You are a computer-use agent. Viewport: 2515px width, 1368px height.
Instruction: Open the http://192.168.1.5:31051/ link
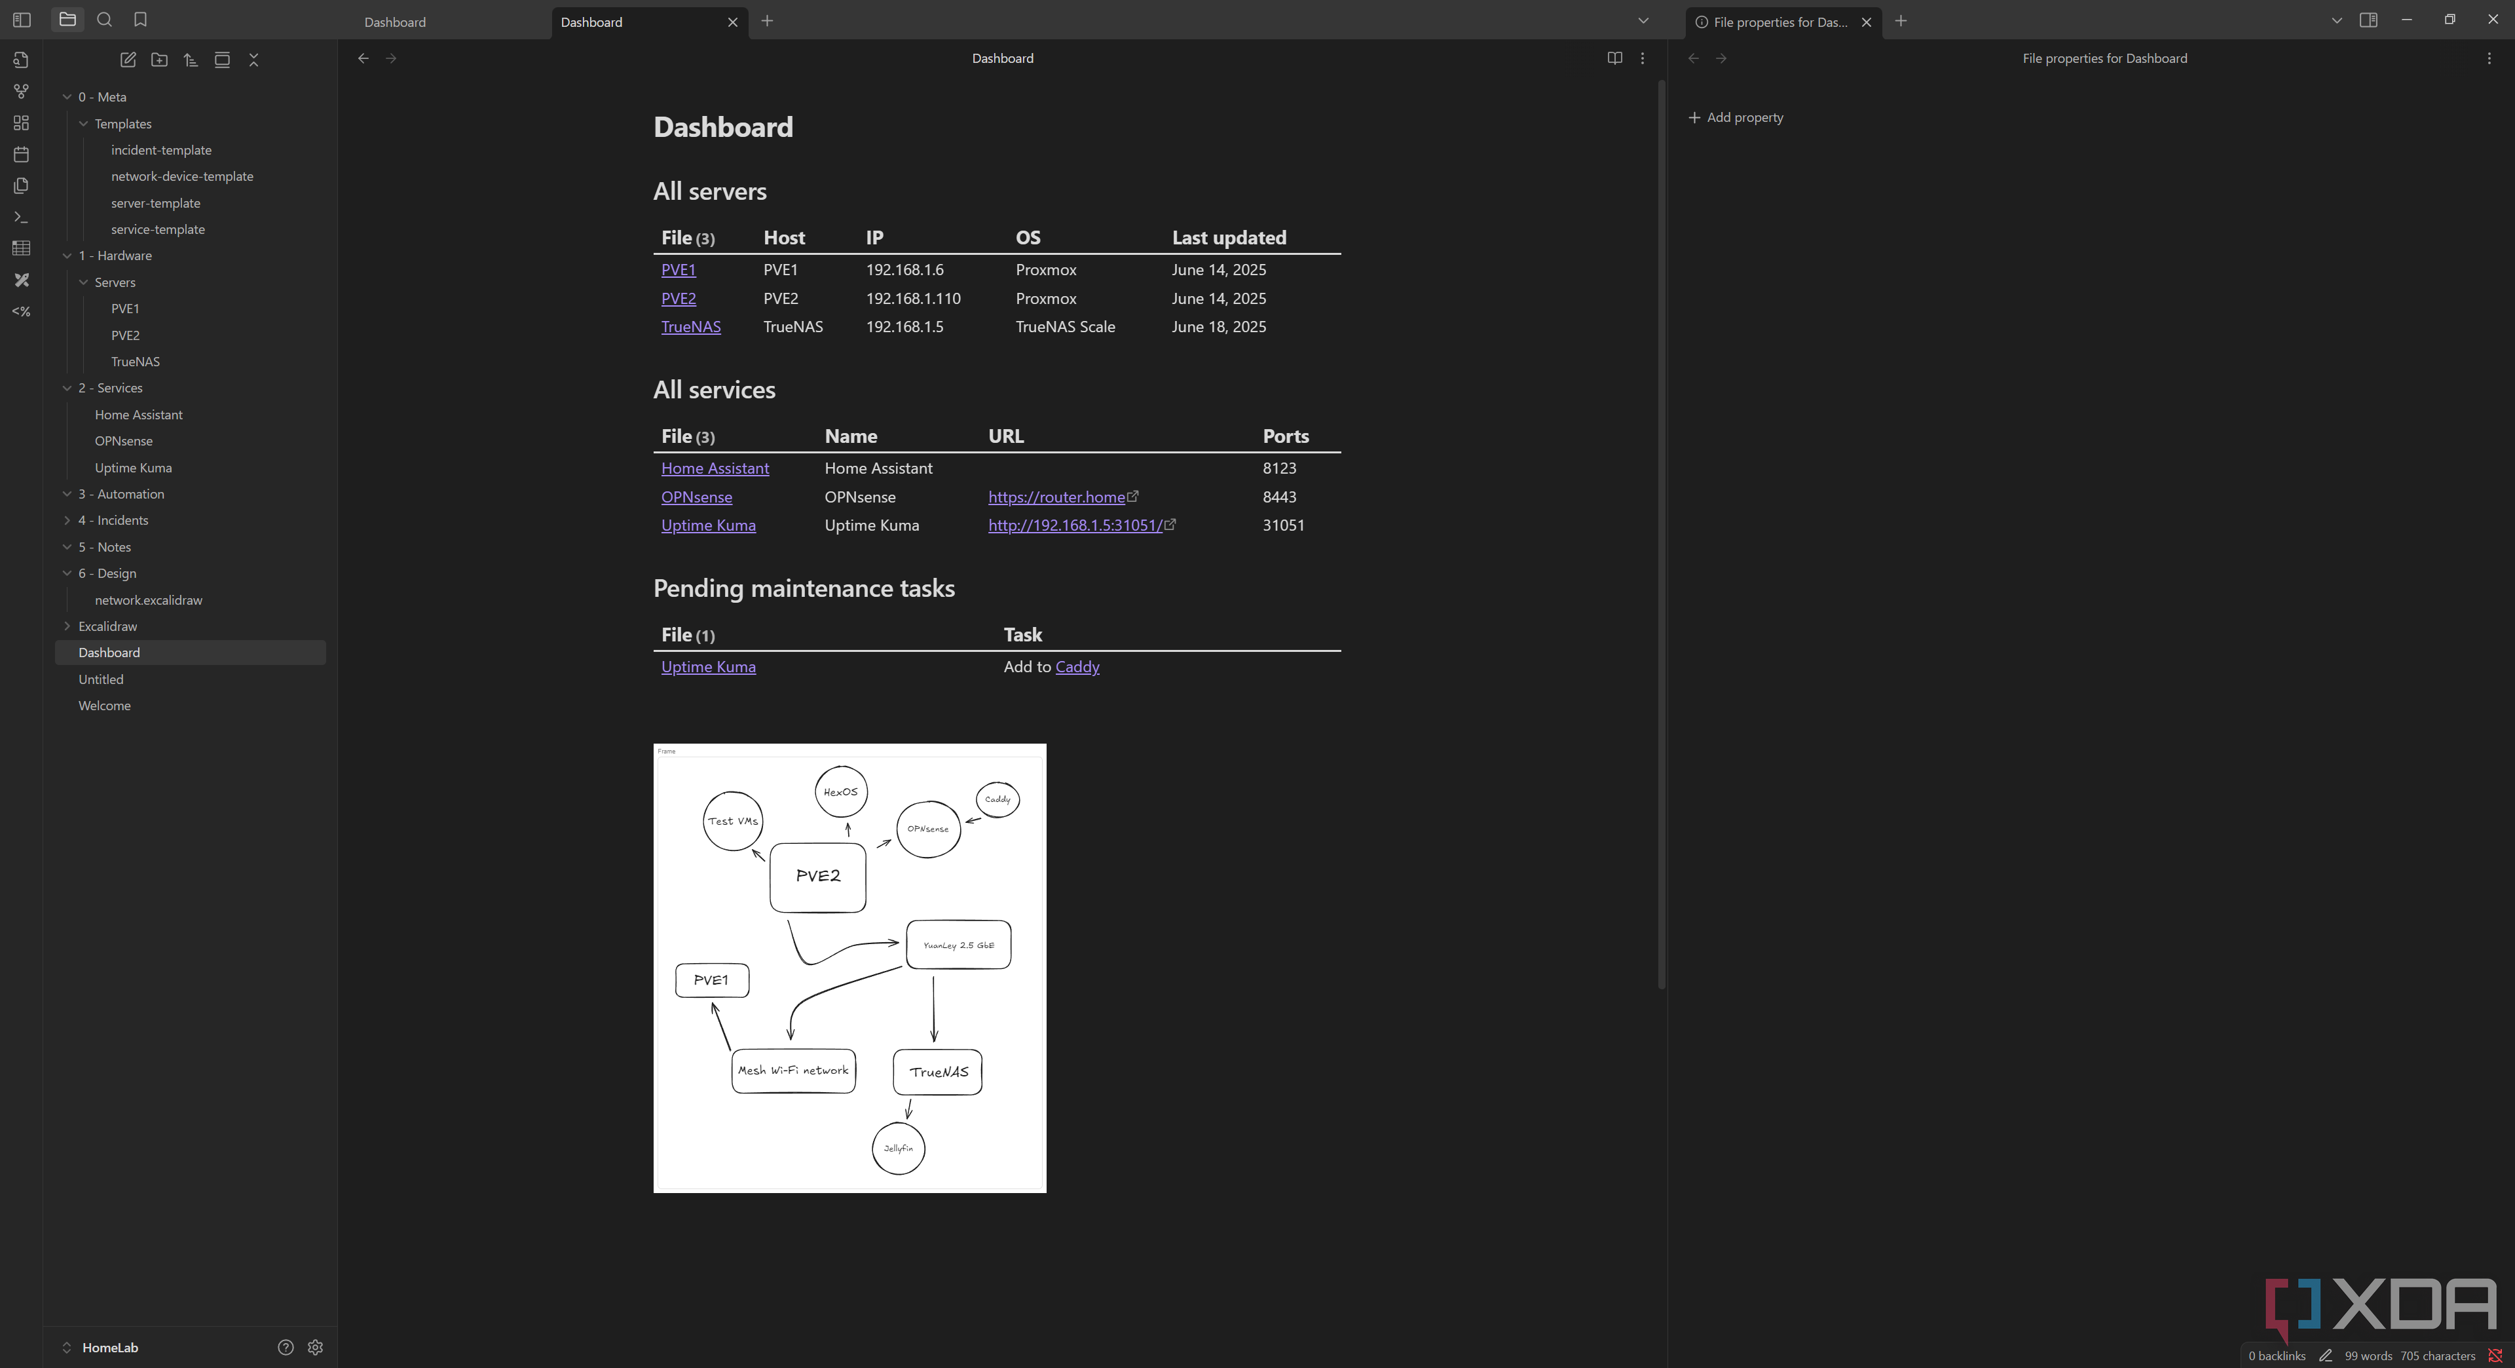pyautogui.click(x=1082, y=525)
